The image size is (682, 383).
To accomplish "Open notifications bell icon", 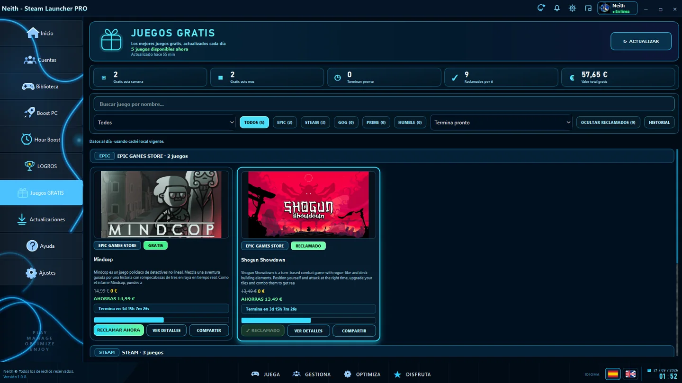I will pos(557,8).
